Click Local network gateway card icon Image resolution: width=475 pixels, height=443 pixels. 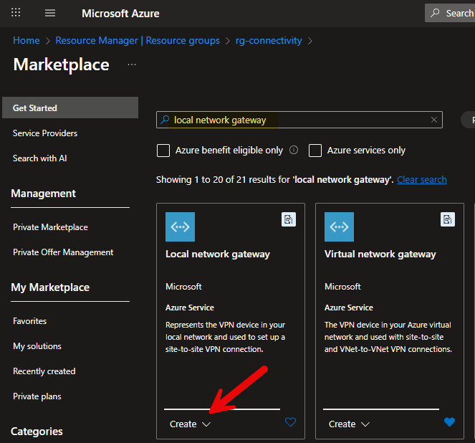pyautogui.click(x=181, y=227)
